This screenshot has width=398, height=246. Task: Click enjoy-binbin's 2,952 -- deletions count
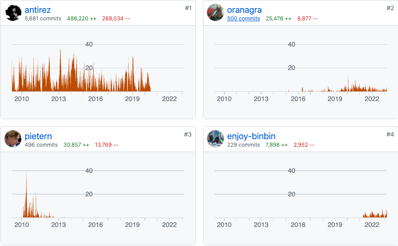304,145
